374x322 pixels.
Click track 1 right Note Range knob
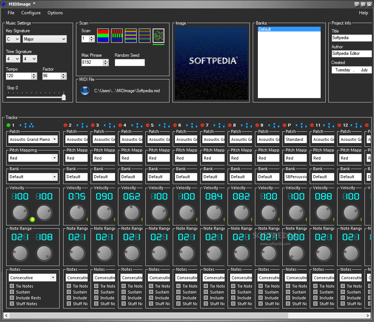44,253
